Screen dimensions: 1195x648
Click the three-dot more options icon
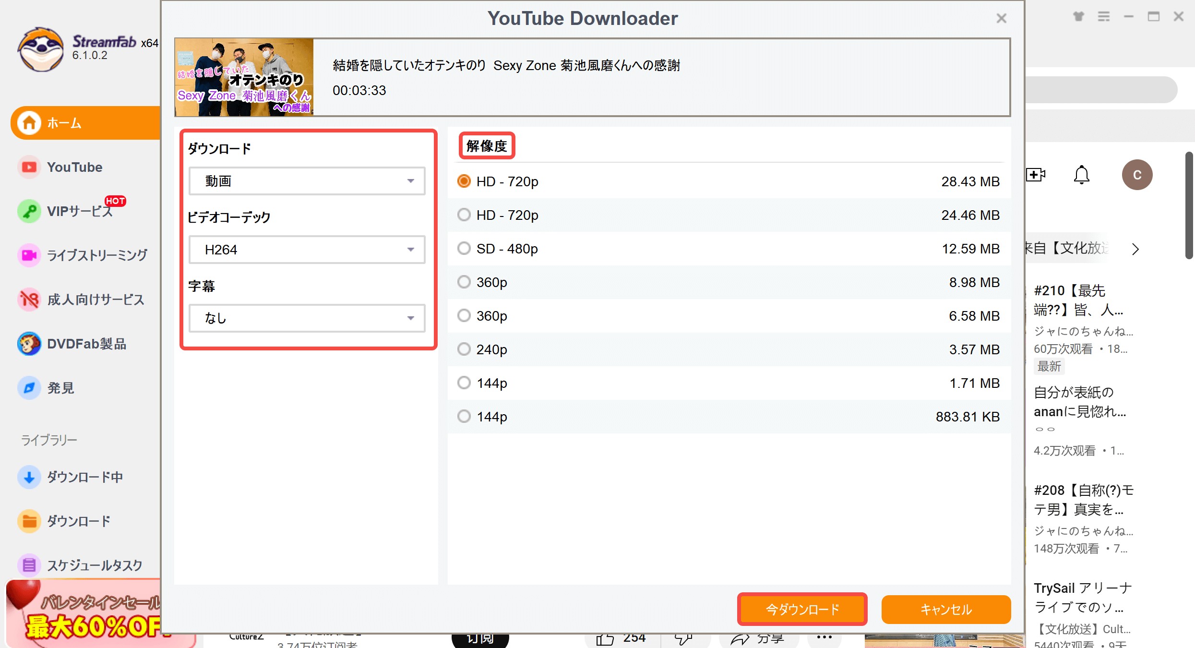[x=824, y=637]
